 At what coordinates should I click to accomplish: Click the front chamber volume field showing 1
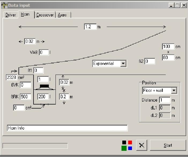(x=43, y=79)
